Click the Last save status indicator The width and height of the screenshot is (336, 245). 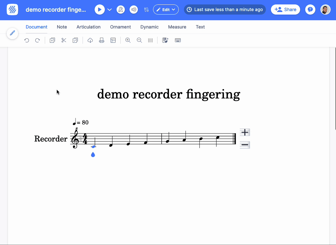tap(225, 9)
